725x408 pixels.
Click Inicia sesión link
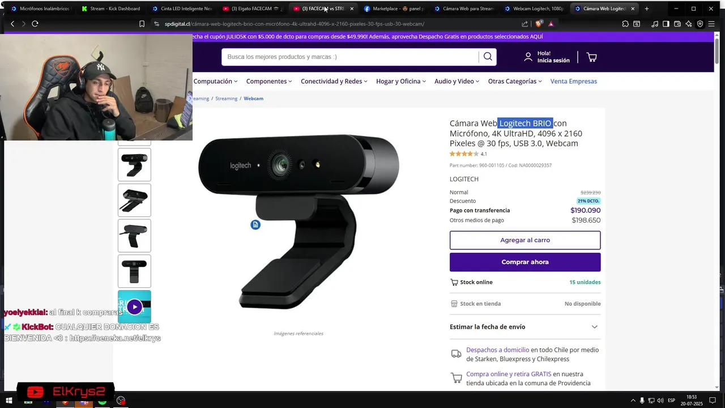[553, 61]
